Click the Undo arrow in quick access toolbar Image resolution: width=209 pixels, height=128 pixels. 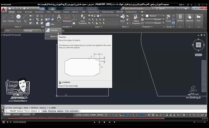pyautogui.click(x=28, y=8)
